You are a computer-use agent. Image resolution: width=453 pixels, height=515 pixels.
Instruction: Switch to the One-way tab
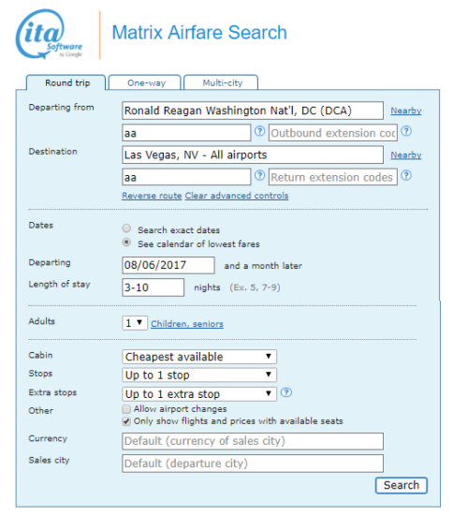(145, 82)
